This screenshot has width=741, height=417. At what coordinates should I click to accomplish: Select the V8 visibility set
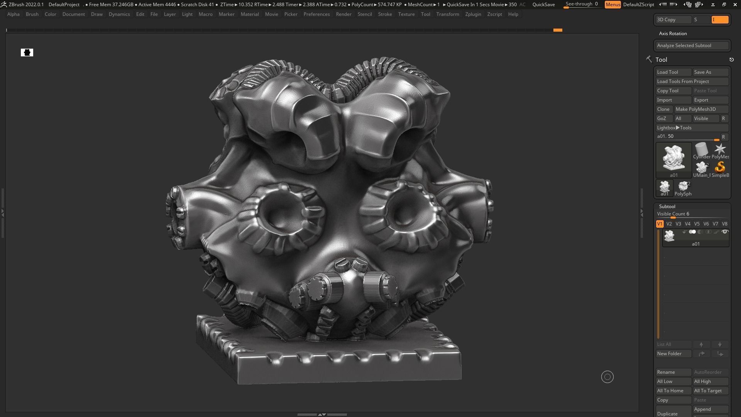(724, 224)
